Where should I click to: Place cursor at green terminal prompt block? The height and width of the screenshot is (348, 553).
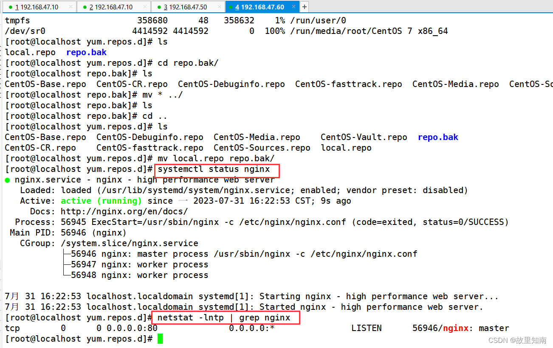coord(160,339)
